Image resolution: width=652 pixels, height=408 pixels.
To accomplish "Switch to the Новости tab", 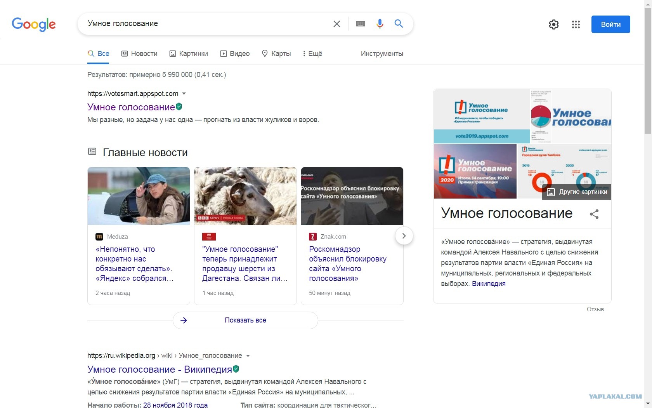I will (139, 54).
